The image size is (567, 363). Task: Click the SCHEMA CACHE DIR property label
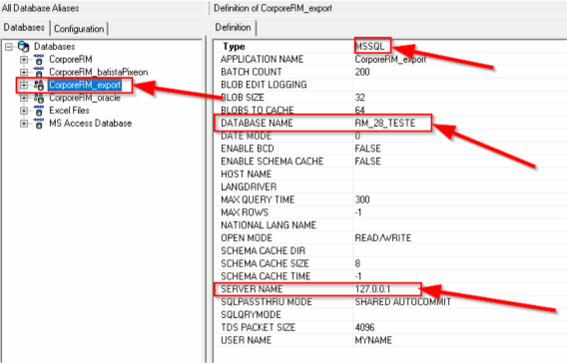click(x=263, y=250)
